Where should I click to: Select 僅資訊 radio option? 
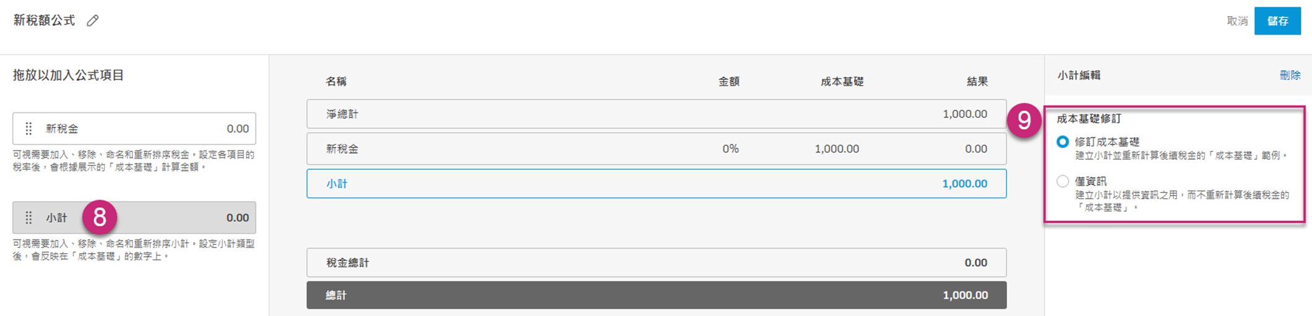coord(1062,181)
